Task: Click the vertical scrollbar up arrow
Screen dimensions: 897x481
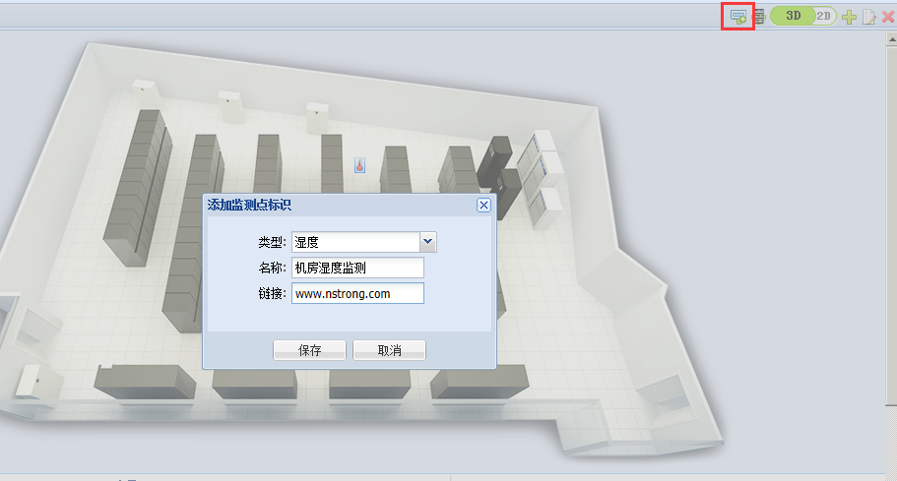Action: (891, 38)
